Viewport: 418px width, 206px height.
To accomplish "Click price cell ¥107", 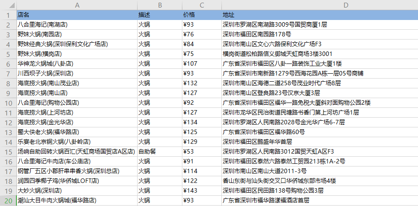I will pos(202,64).
